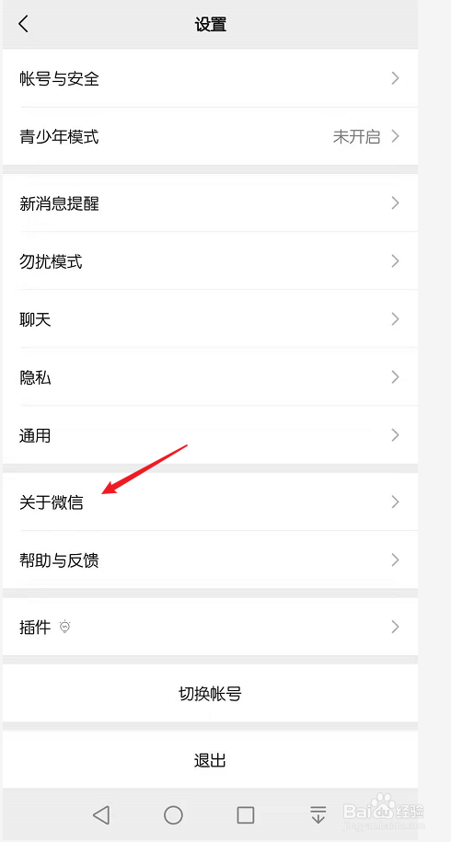Open 隐私 settings

(211, 377)
